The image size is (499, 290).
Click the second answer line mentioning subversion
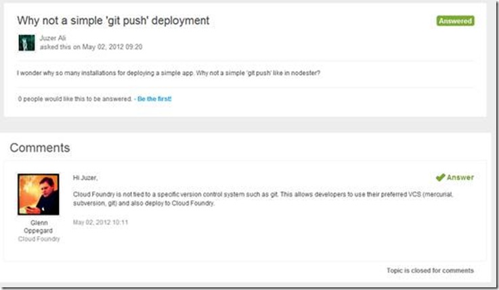pyautogui.click(x=144, y=203)
